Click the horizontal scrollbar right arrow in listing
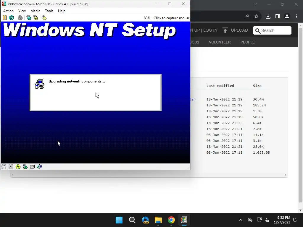 [x=286, y=175]
